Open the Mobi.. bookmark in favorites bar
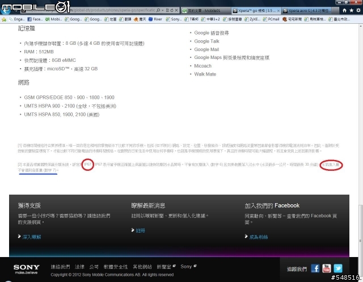This screenshot has height=282, width=363. (53, 19)
